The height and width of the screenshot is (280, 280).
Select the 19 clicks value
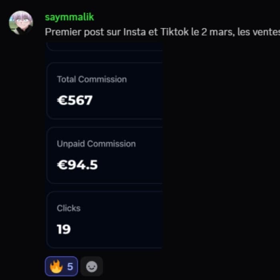click(64, 229)
